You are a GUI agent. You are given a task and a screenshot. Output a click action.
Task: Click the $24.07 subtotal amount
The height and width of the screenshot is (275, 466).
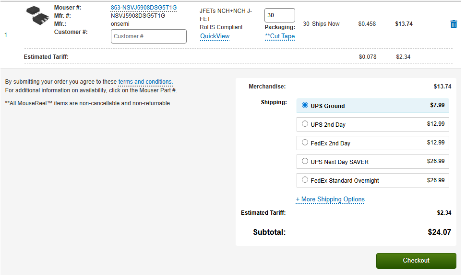439,232
